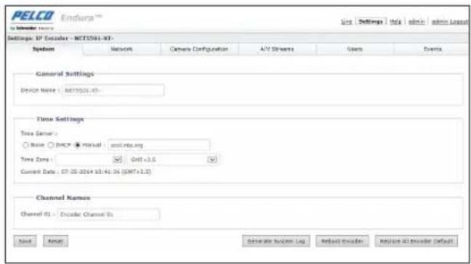This screenshot has height=264, width=471.
Task: Click the admin Logout link
Action: pos(450,22)
